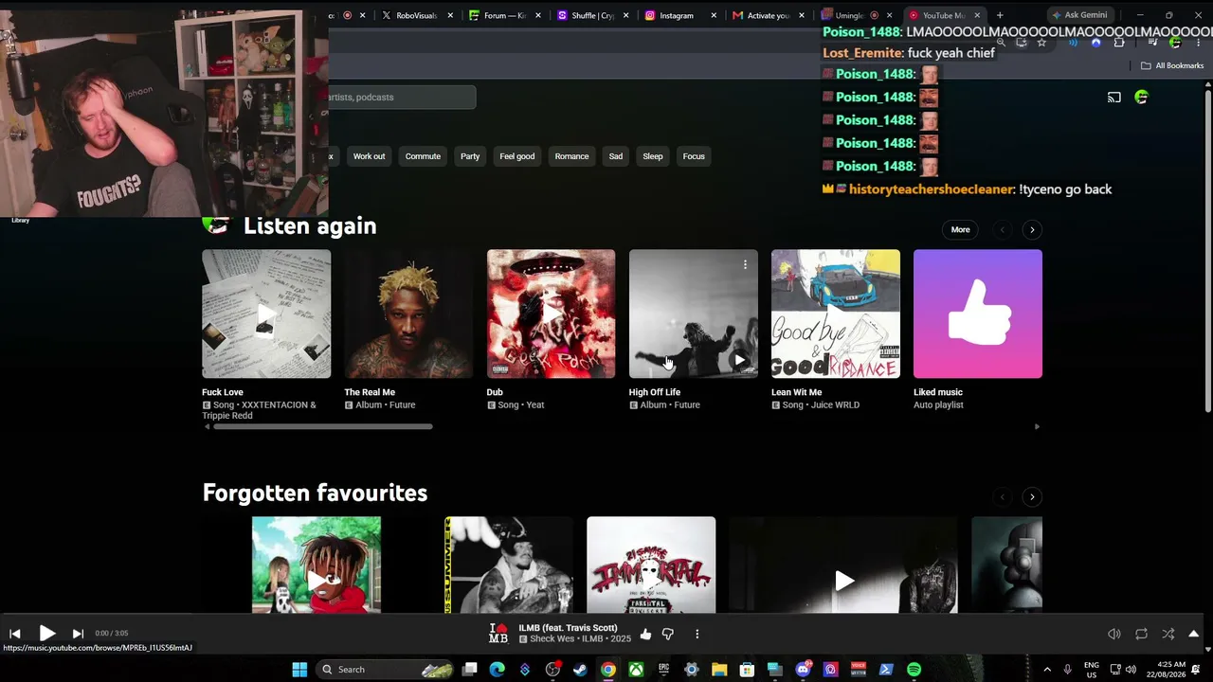Expand the player page with the up arrow
Screen dimensions: 1213x682
1194,634
